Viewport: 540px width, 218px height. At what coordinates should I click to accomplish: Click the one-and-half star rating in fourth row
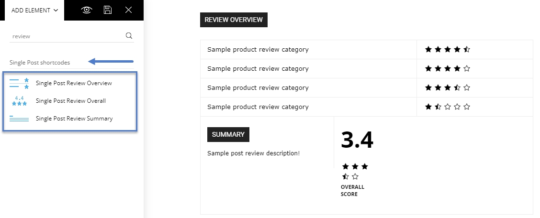point(447,107)
